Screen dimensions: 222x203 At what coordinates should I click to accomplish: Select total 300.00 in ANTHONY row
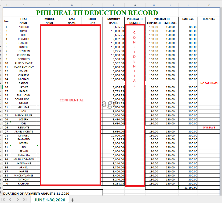coord(188,179)
